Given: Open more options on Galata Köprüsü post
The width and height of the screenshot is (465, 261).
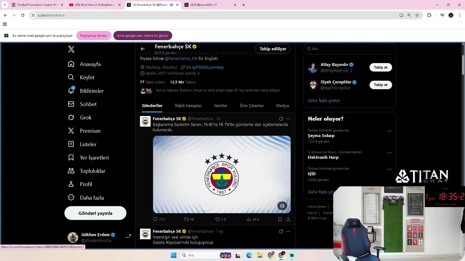Looking at the screenshot, I should [288, 231].
